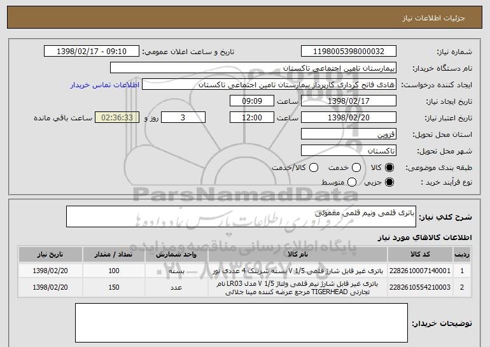Click product code 2282610554210003

(420, 287)
